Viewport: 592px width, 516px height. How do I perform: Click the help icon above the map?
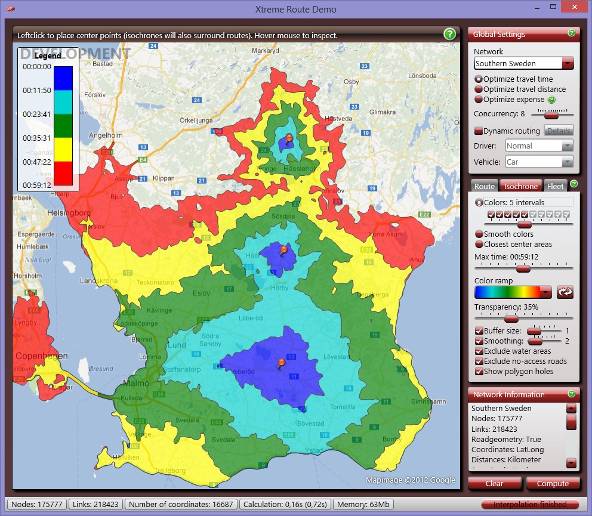(449, 35)
